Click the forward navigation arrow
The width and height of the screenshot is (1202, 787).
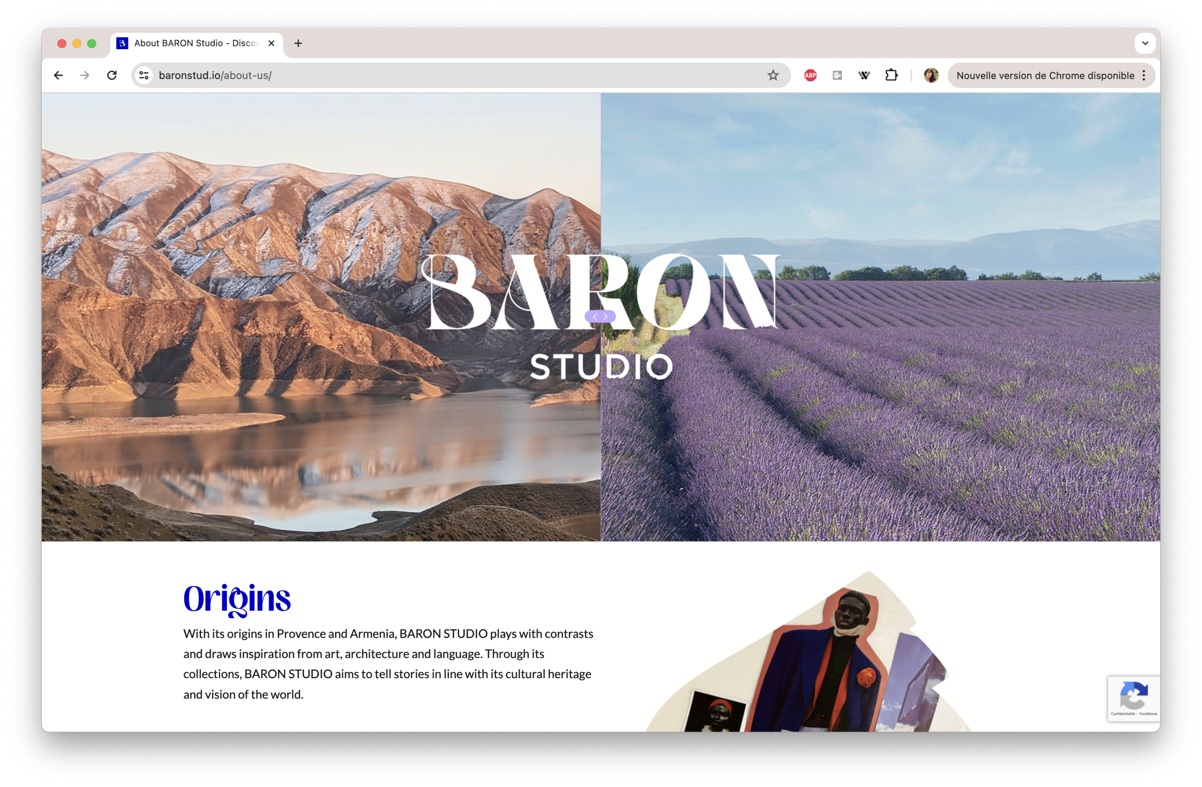click(85, 75)
